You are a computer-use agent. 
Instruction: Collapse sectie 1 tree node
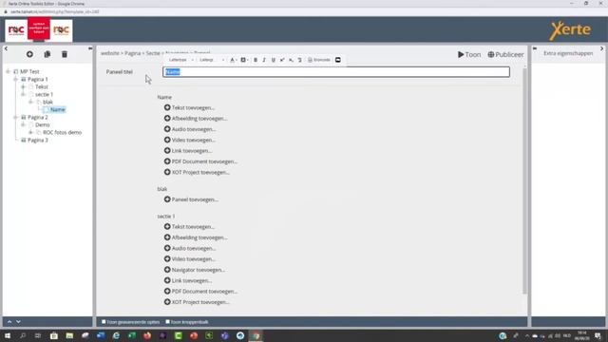tap(23, 94)
